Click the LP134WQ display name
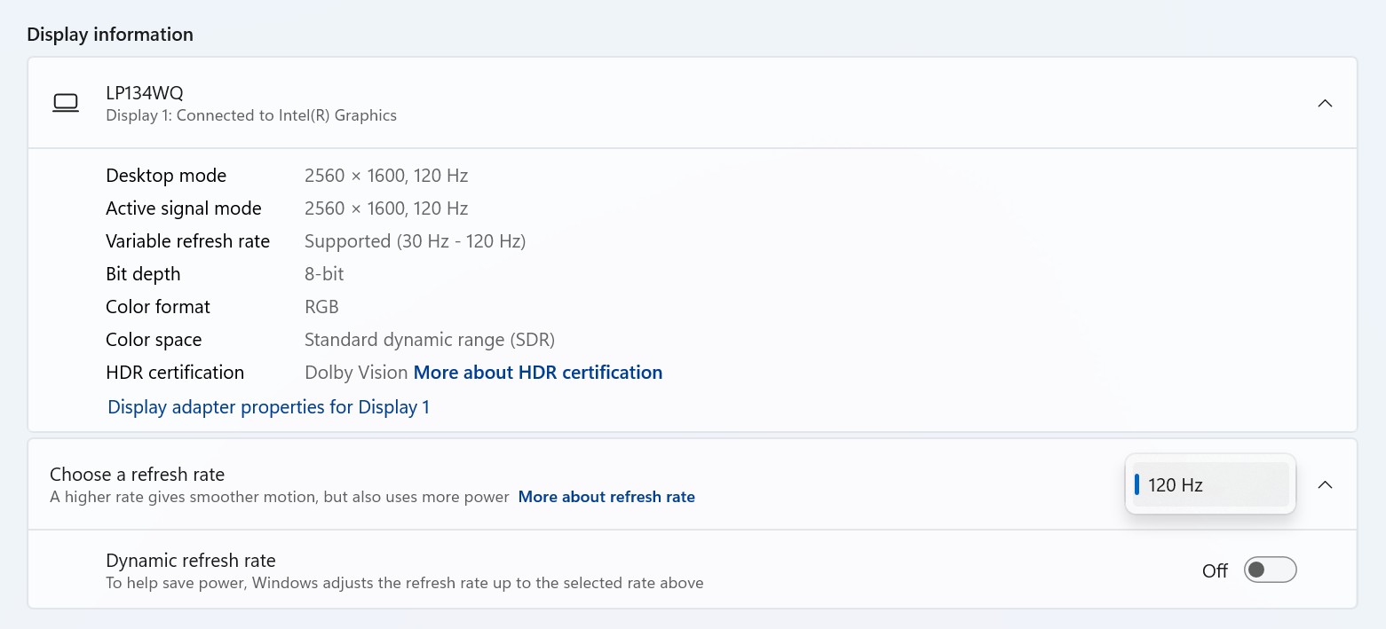 tap(145, 92)
